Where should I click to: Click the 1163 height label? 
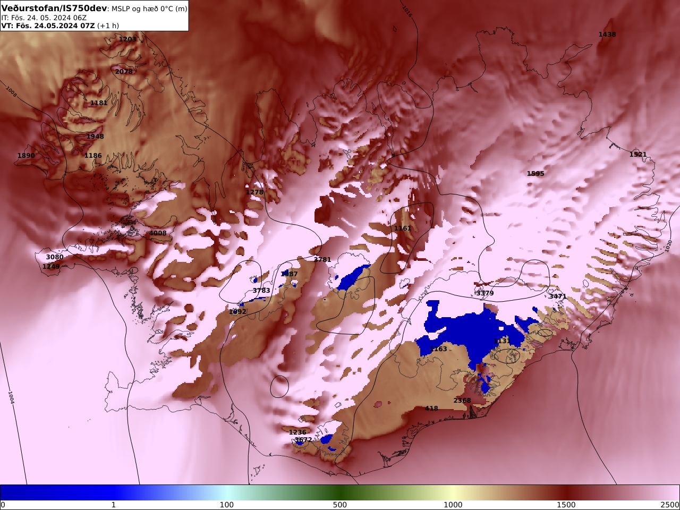tap(438, 349)
